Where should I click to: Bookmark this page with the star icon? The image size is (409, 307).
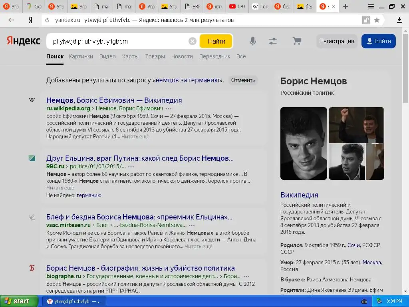(x=377, y=20)
